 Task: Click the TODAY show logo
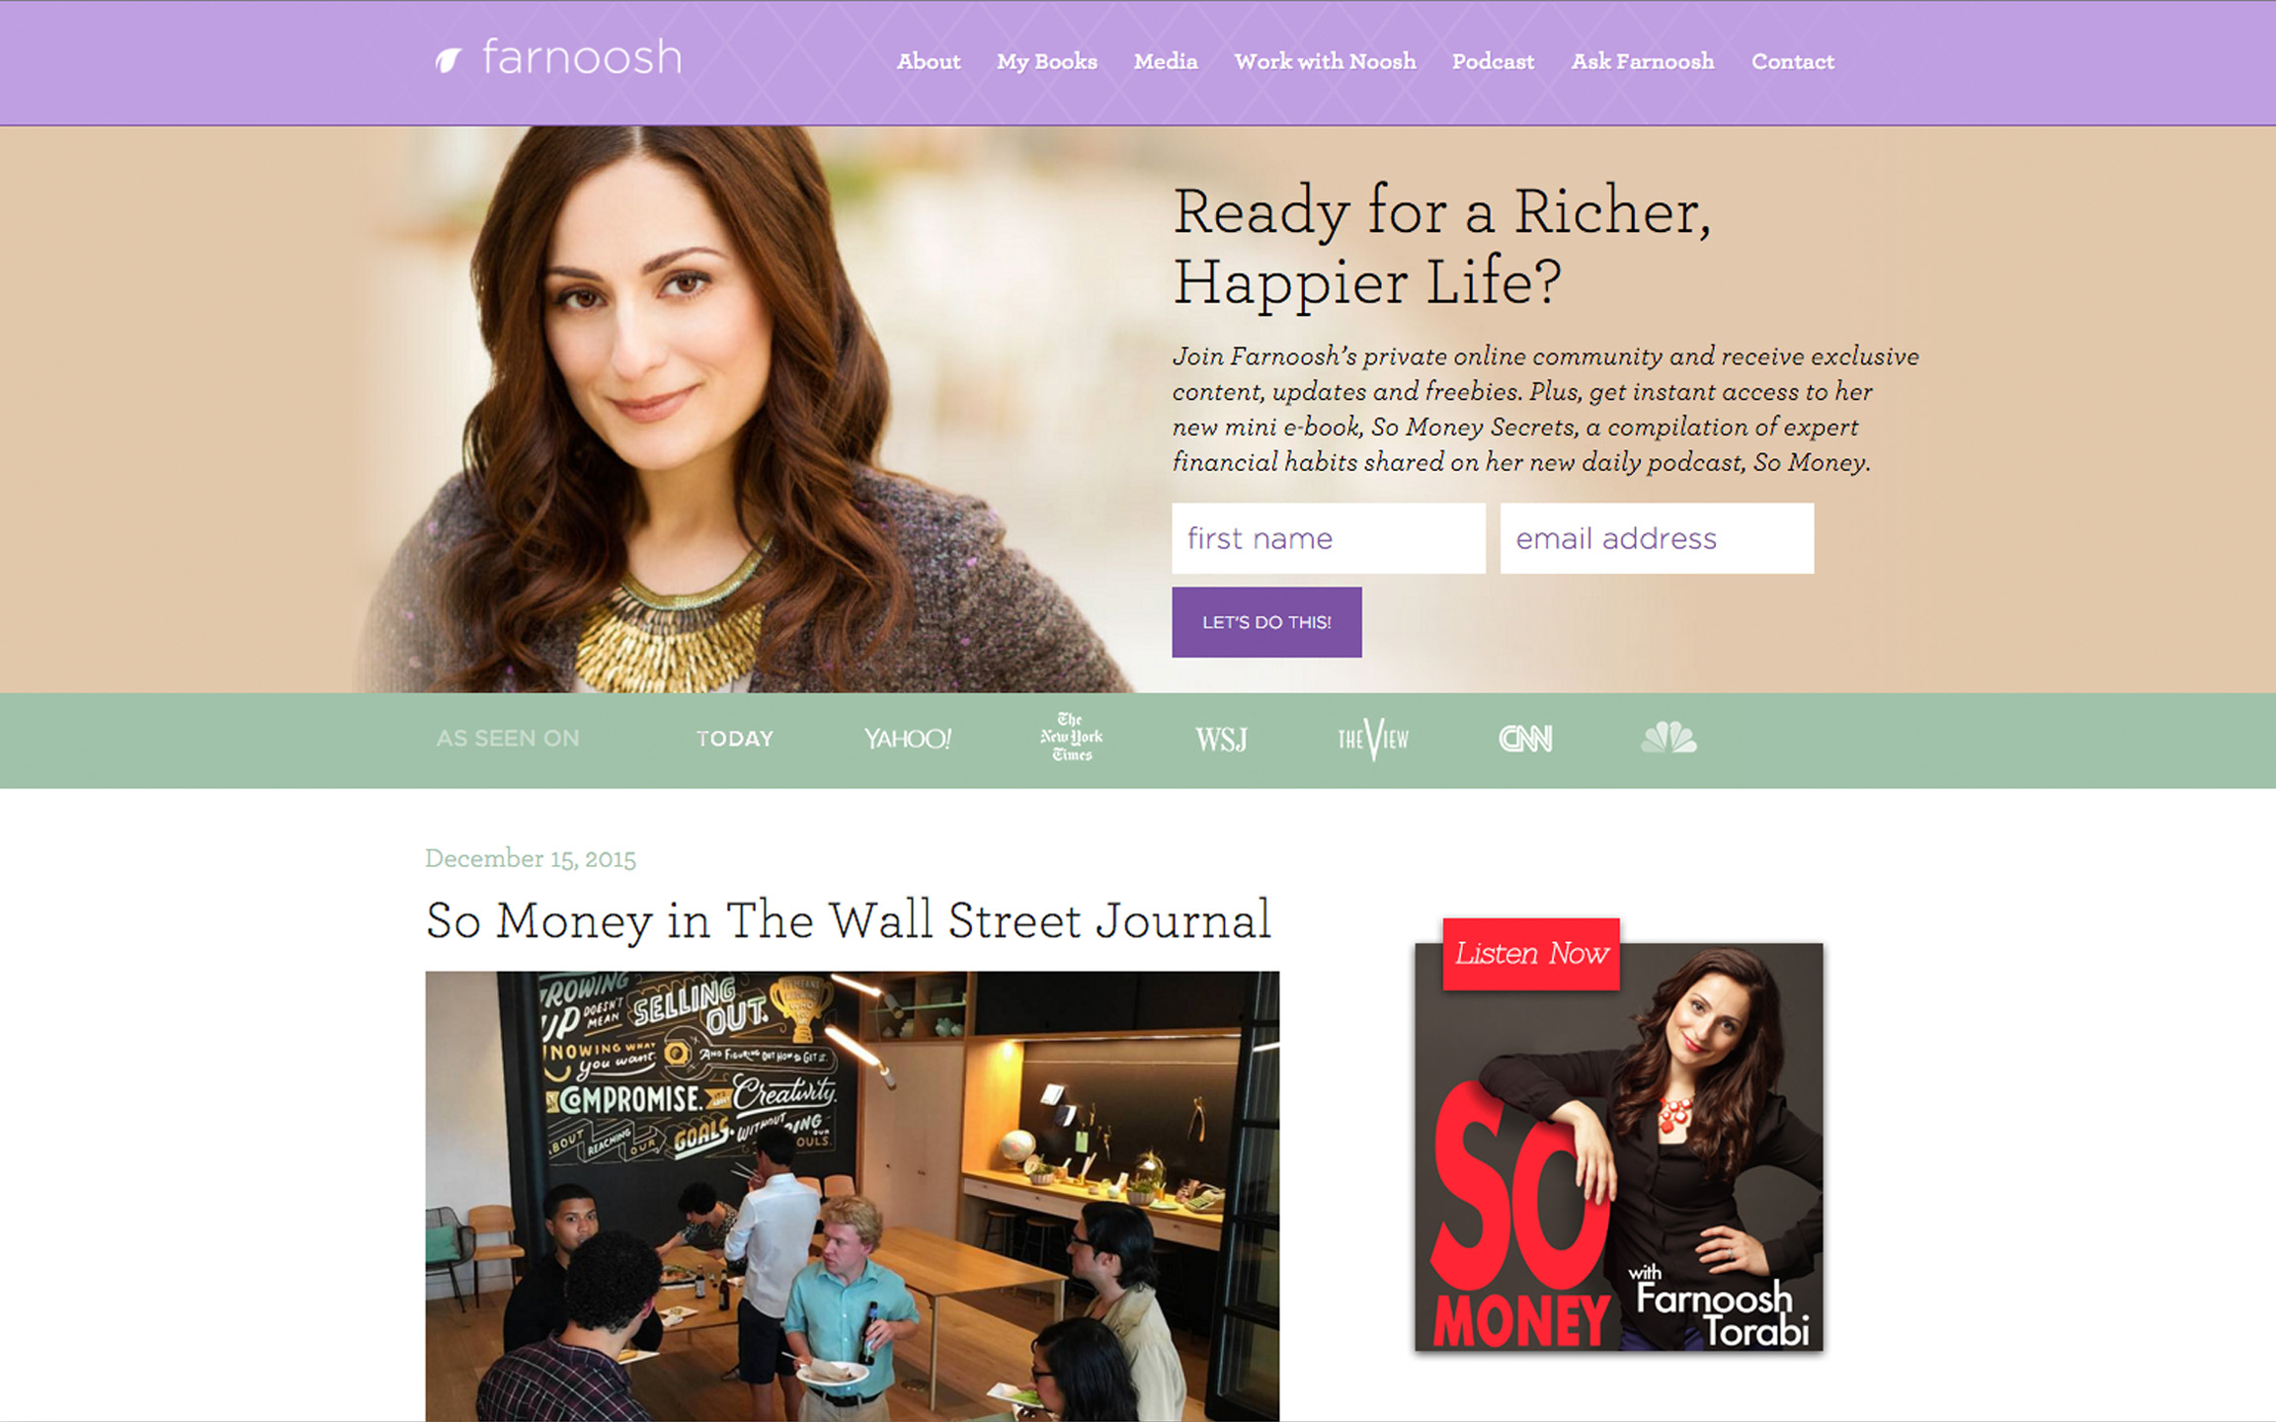point(734,739)
